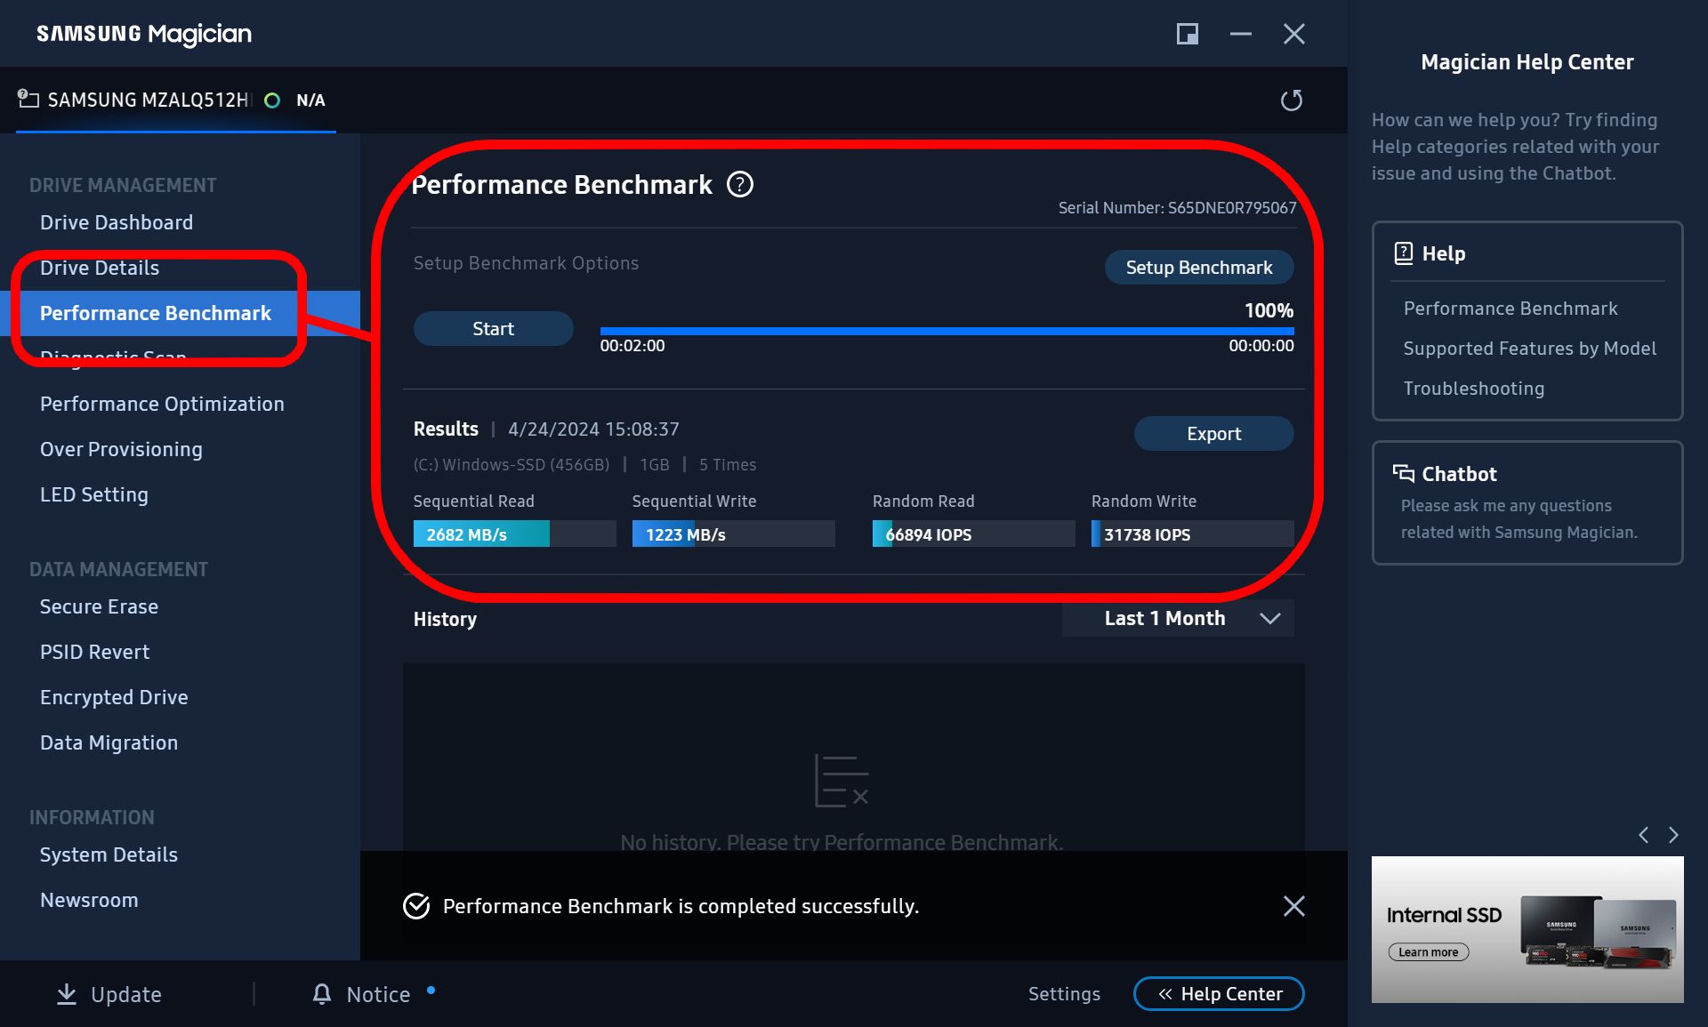This screenshot has height=1027, width=1708.
Task: Click the green drive status circle
Action: click(272, 100)
